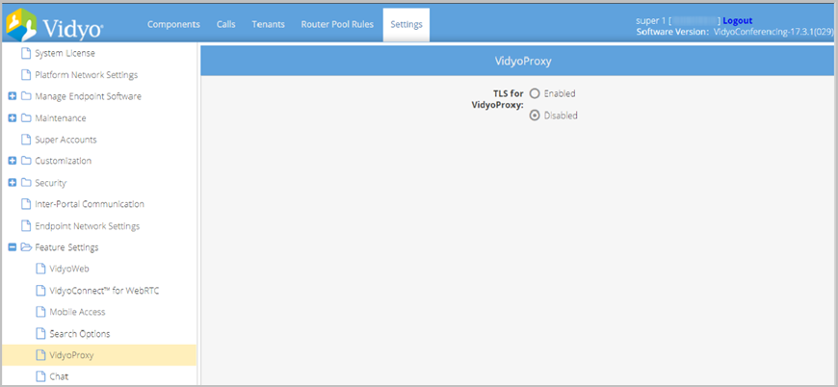Open Platform Network Settings
The width and height of the screenshot is (838, 387).
click(86, 75)
